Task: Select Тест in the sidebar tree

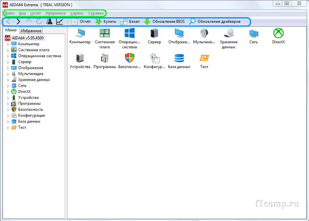Action: tap(22, 127)
